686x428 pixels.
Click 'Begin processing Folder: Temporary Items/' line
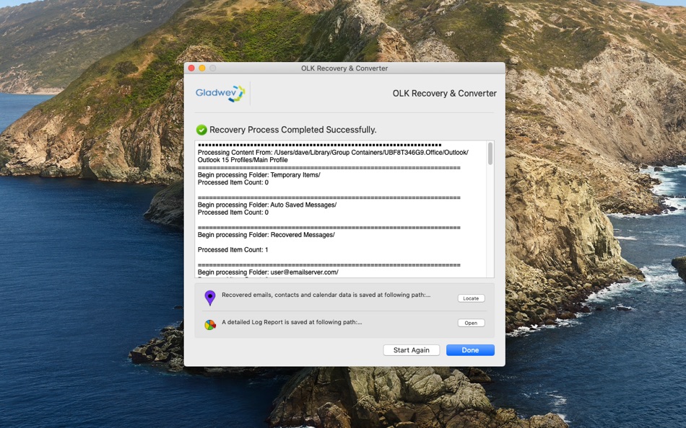259,174
